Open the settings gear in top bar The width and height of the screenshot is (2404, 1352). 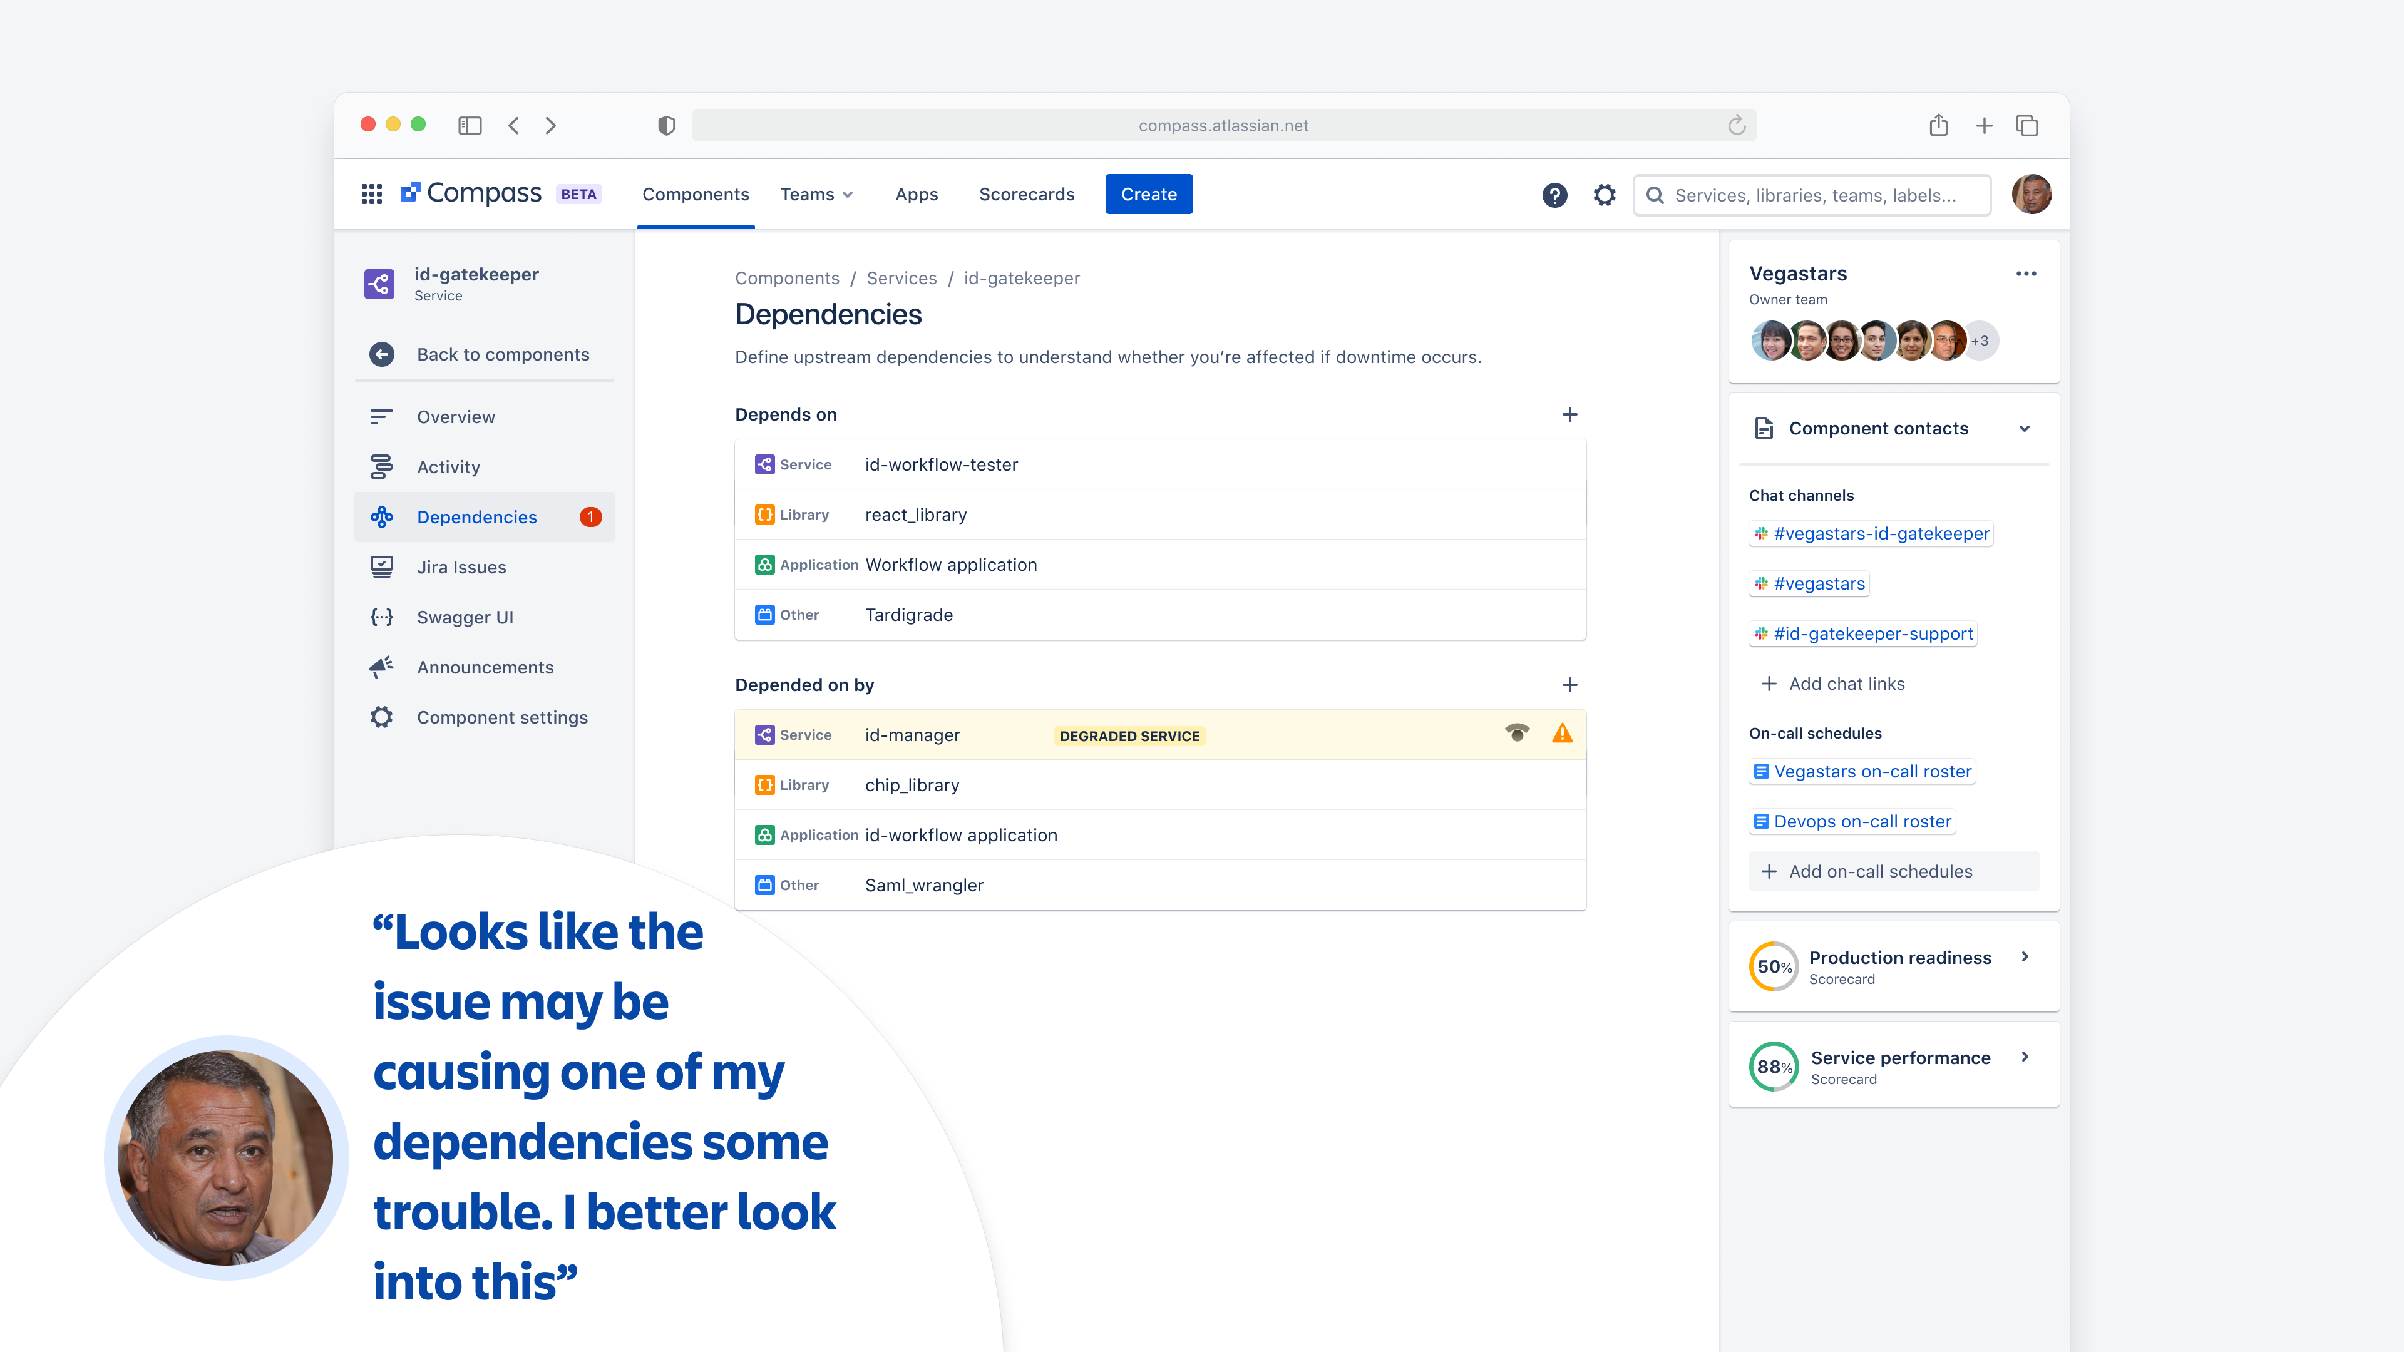pyautogui.click(x=1604, y=195)
